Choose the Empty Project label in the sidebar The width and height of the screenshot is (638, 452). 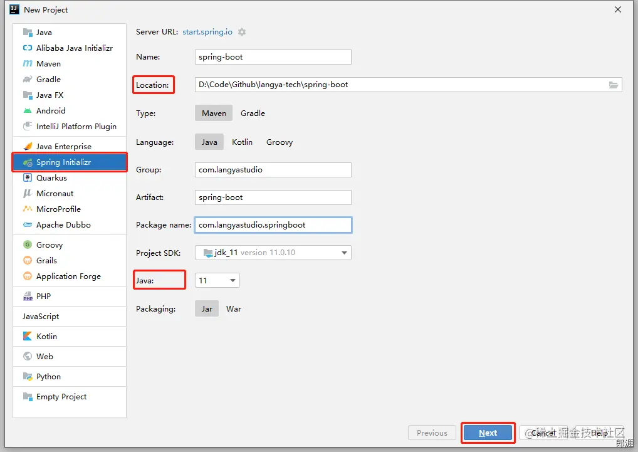(x=61, y=397)
